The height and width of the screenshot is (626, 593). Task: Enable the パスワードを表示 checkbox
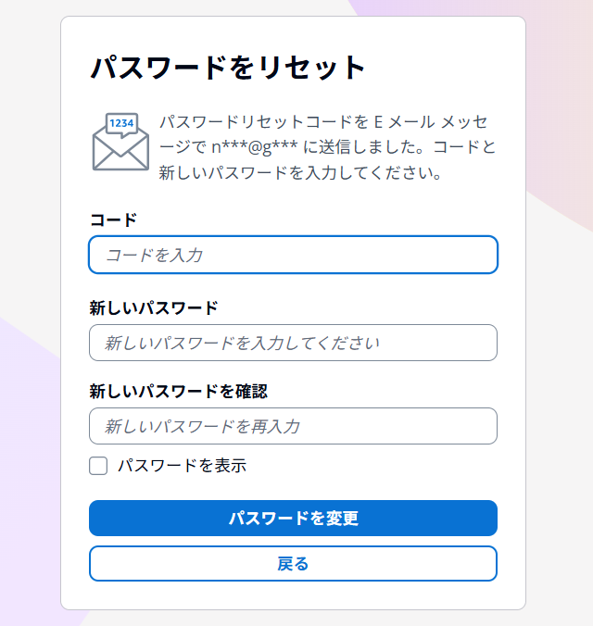click(x=98, y=466)
